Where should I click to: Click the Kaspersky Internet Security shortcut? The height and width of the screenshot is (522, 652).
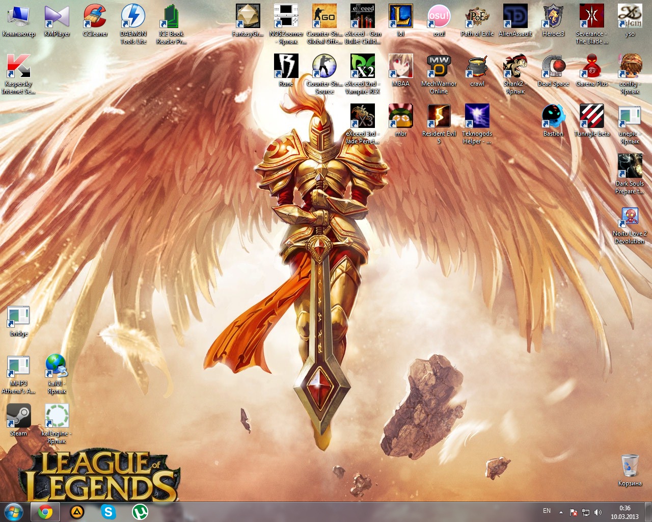(19, 74)
